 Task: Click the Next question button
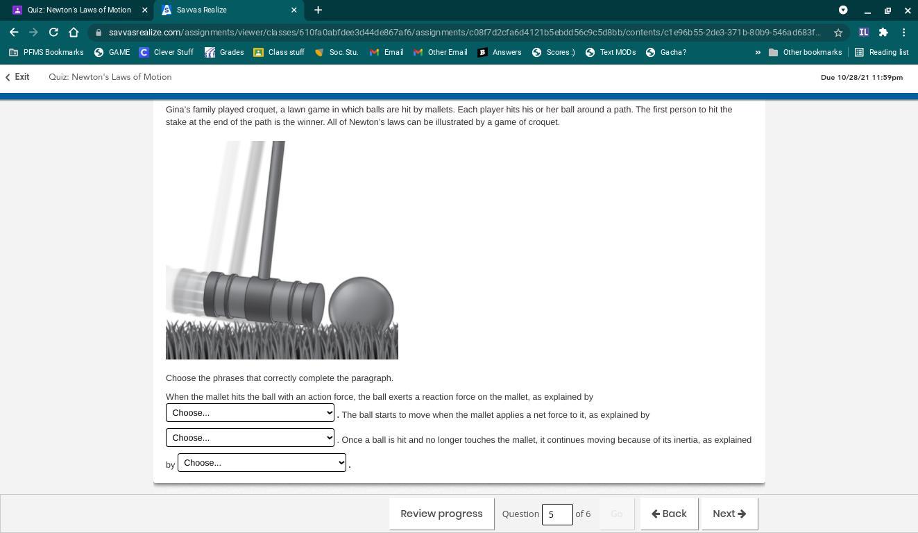coord(729,514)
